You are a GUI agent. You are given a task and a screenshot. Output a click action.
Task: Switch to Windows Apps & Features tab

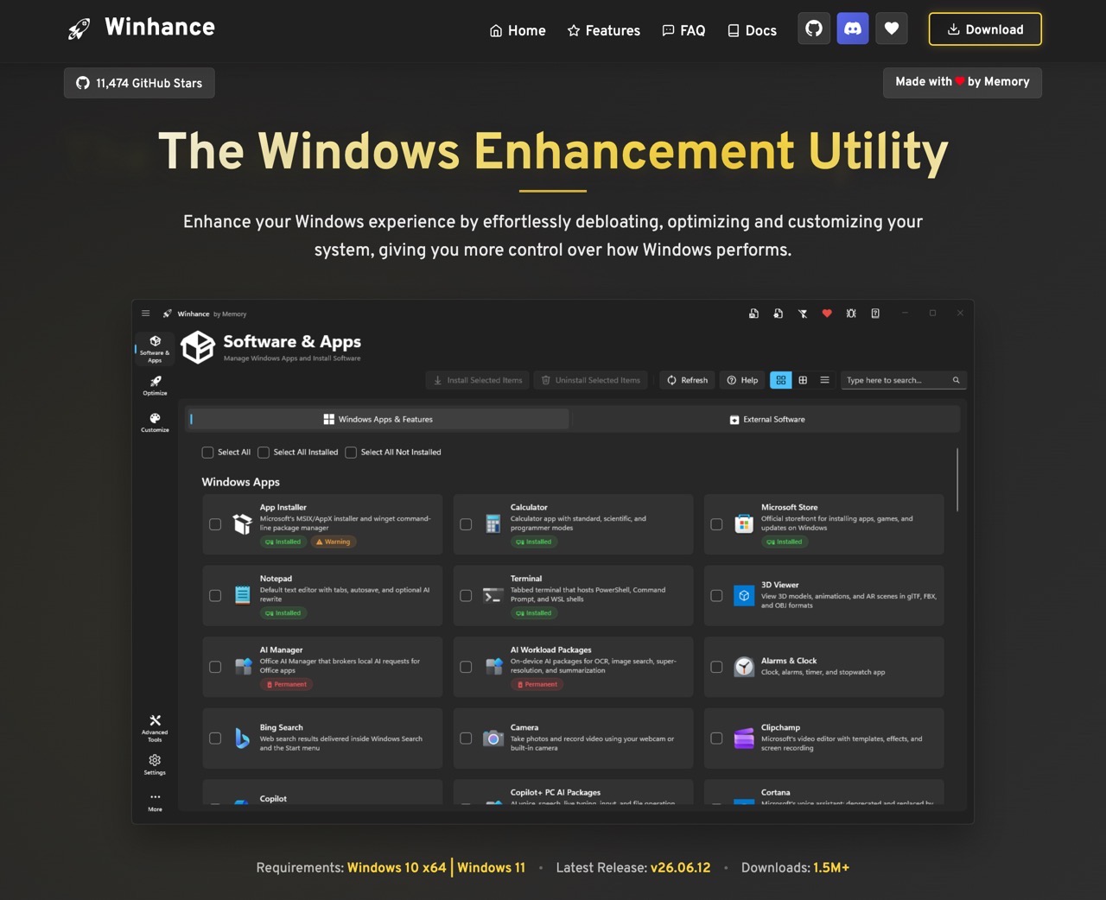tap(378, 419)
